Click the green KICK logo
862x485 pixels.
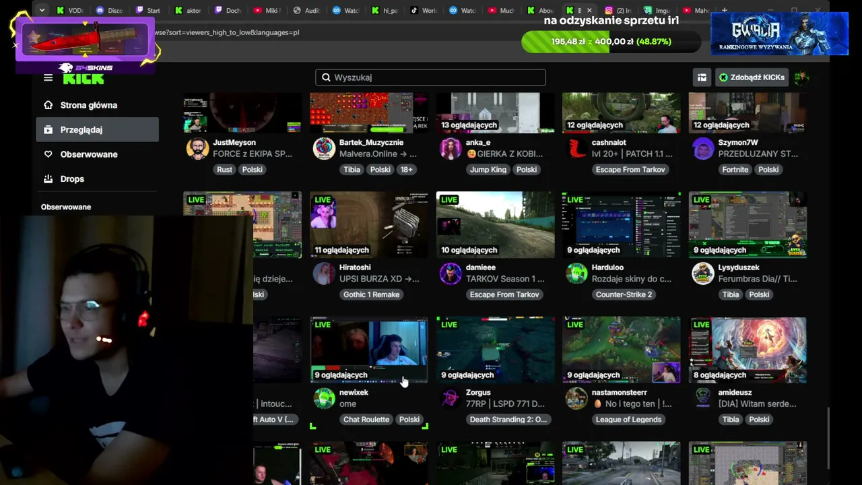[x=84, y=78]
